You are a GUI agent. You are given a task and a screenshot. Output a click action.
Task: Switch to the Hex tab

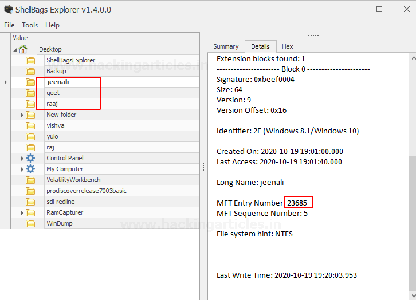(x=287, y=46)
